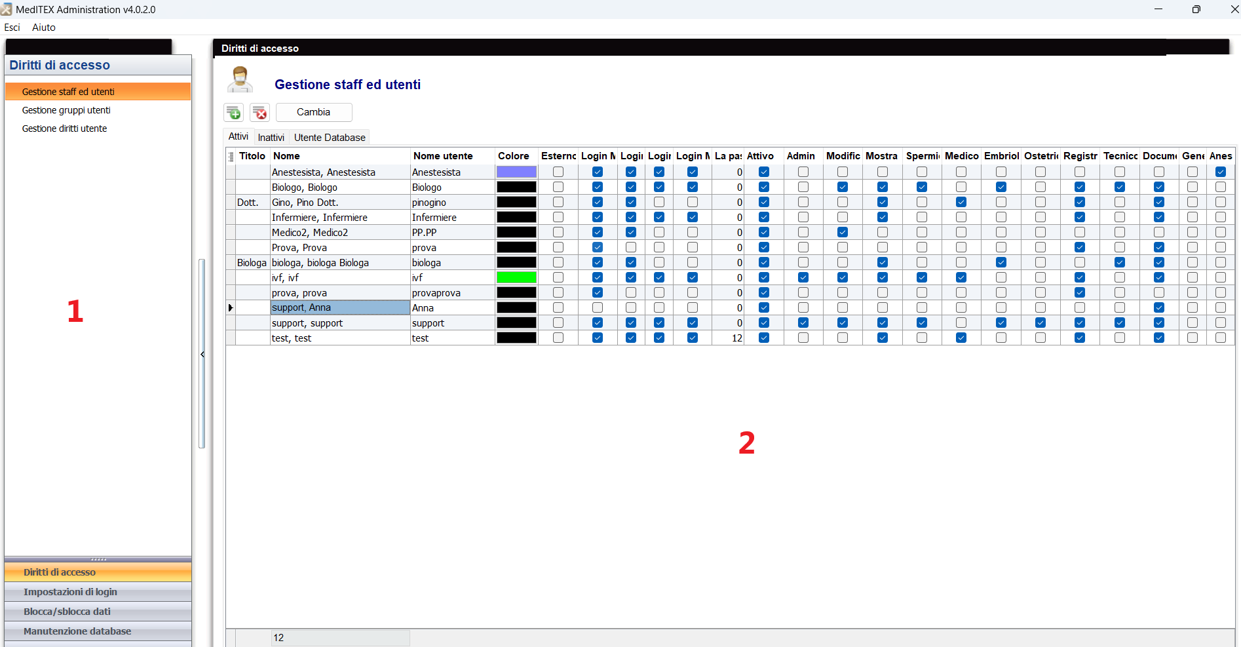Toggle Anes checkbox for Anestesista row
Image resolution: width=1241 pixels, height=647 pixels.
click(x=1221, y=172)
